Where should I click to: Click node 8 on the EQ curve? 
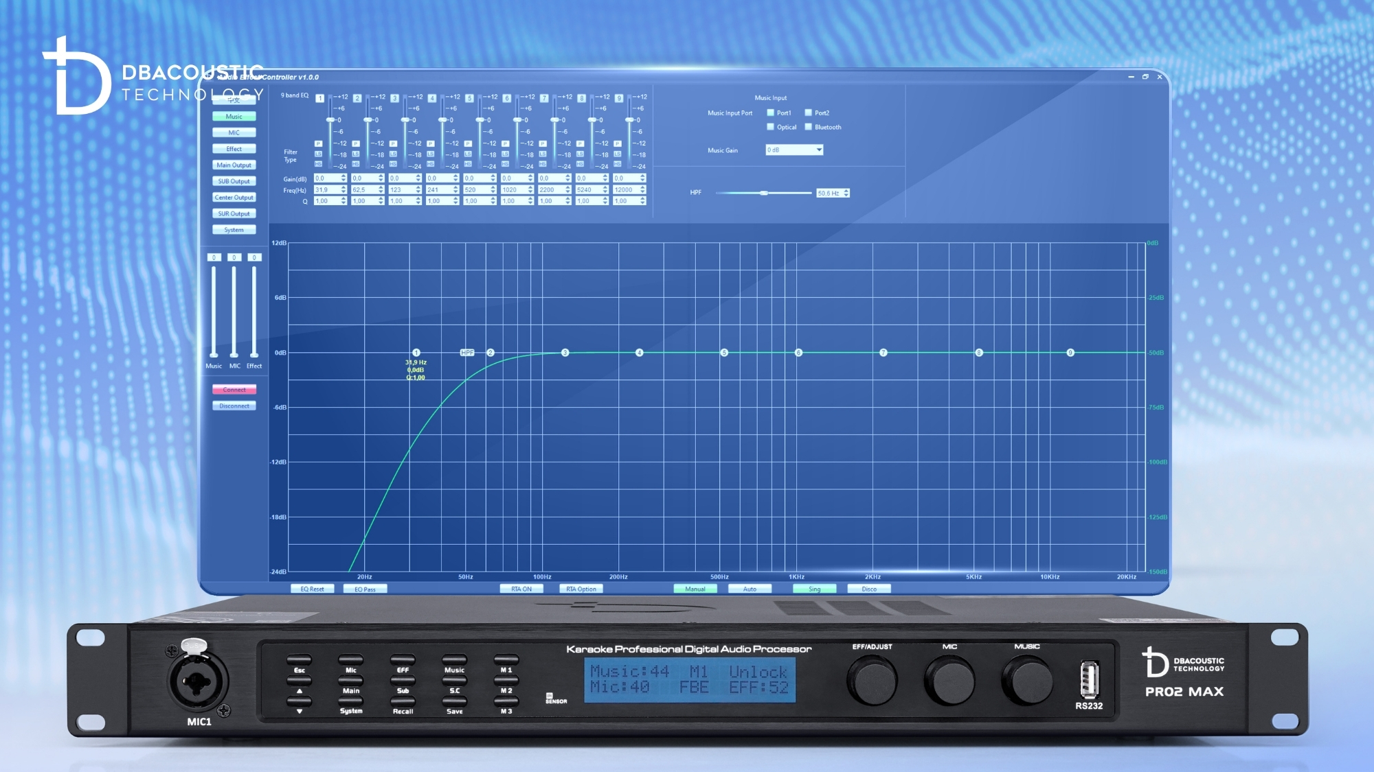979,353
